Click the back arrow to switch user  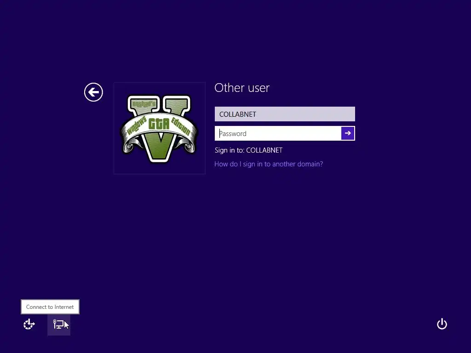click(x=93, y=92)
